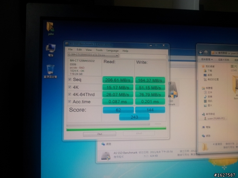Go back in the Explorer window
The height and width of the screenshot is (178, 238).
tap(201, 53)
